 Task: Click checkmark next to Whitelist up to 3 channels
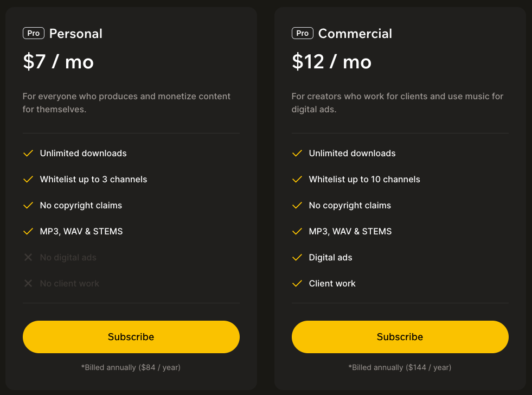click(x=28, y=180)
